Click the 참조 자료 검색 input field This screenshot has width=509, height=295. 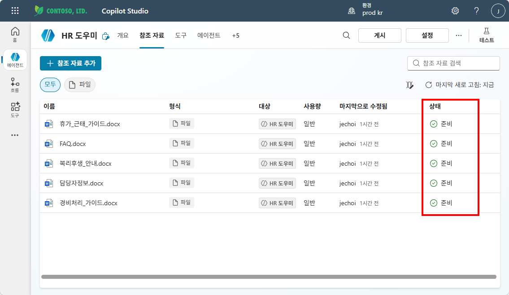453,63
